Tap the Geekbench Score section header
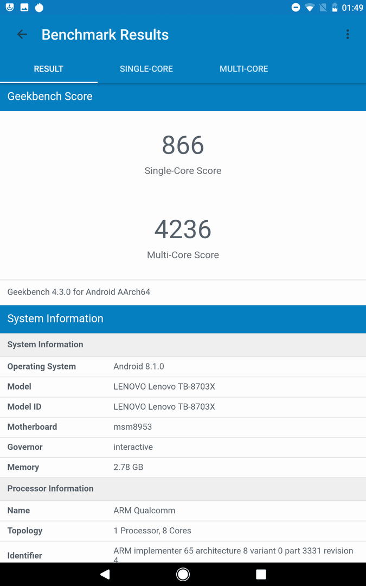The image size is (366, 586). coord(183,97)
